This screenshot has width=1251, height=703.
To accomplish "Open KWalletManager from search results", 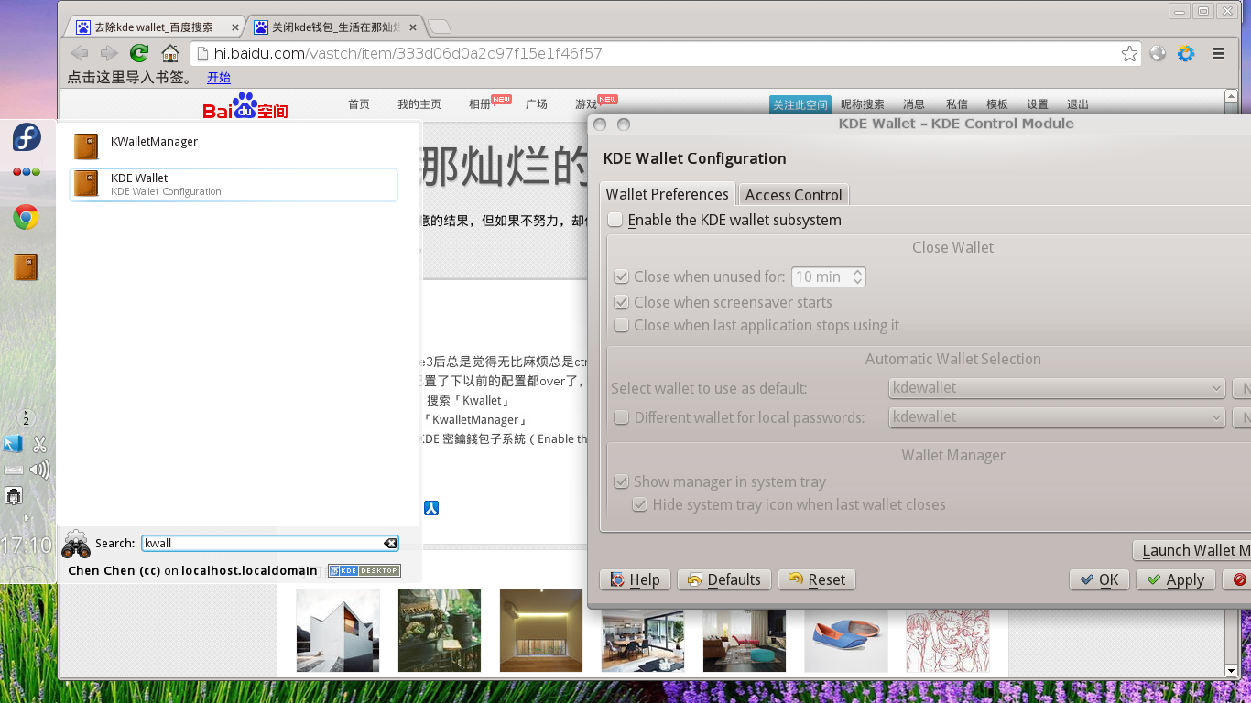I will pos(234,146).
